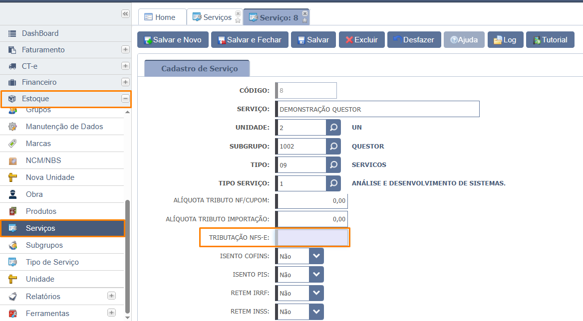This screenshot has width=583, height=321.
Task: Close the Serviços tab
Action: (x=238, y=13)
